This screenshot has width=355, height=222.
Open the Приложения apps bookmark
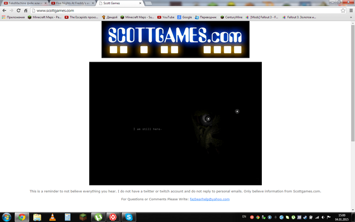click(13, 17)
